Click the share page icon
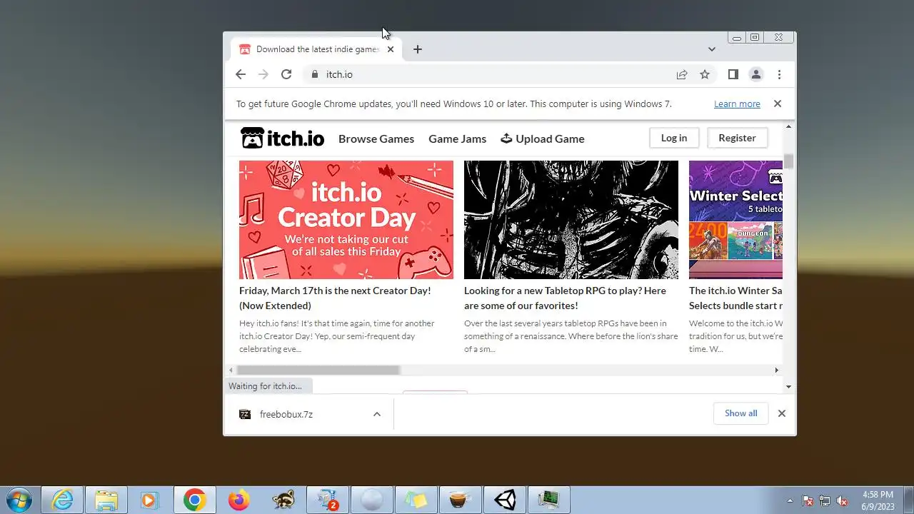Viewport: 914px width, 514px height. [x=682, y=74]
